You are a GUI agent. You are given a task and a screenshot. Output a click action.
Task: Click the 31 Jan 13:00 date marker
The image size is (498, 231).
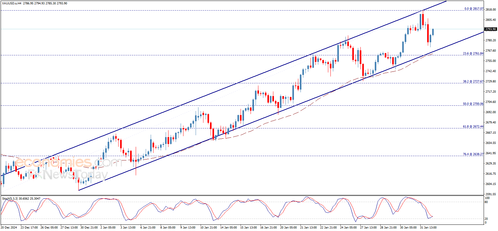click(x=428, y=228)
